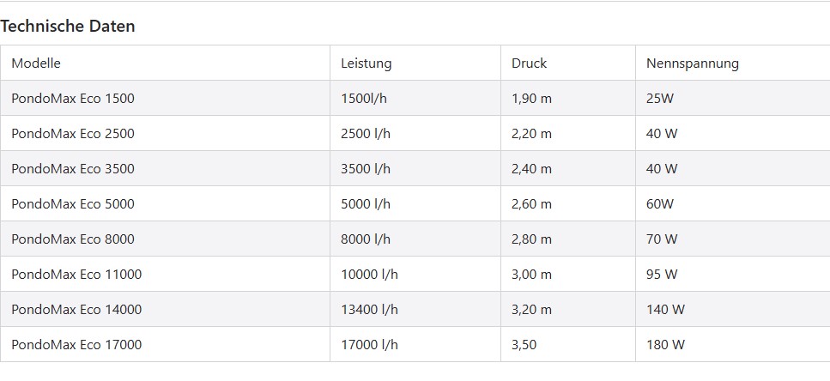
Task: Select the 3,50 Druck cell
Action: (x=524, y=345)
